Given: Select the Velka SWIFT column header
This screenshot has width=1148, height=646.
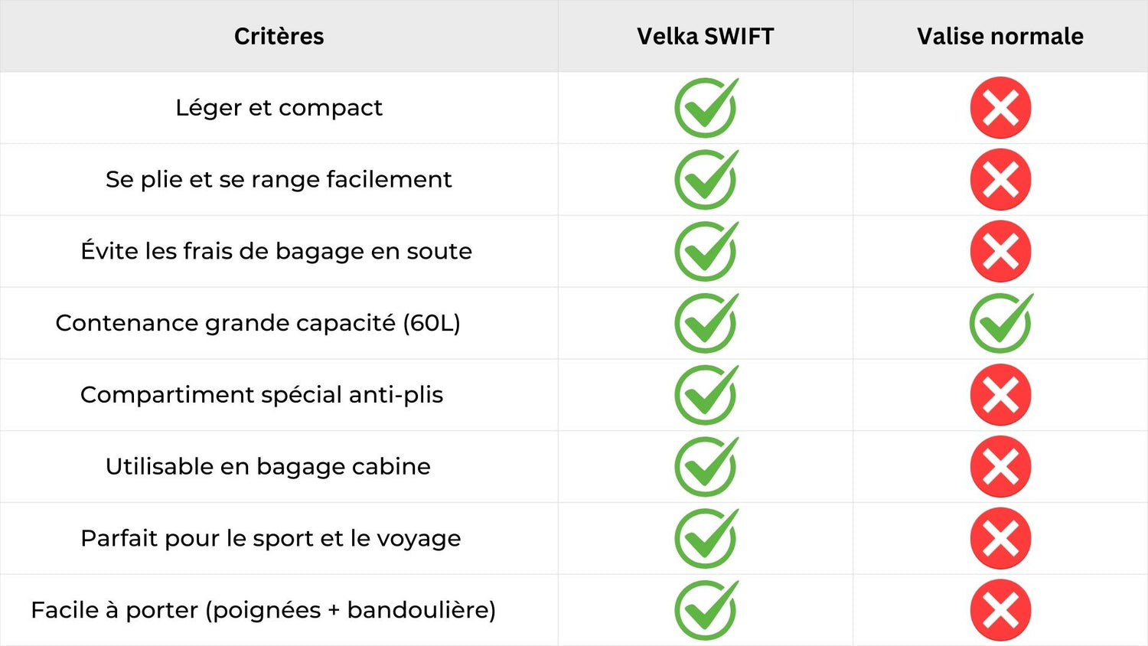Looking at the screenshot, I should pos(706,36).
